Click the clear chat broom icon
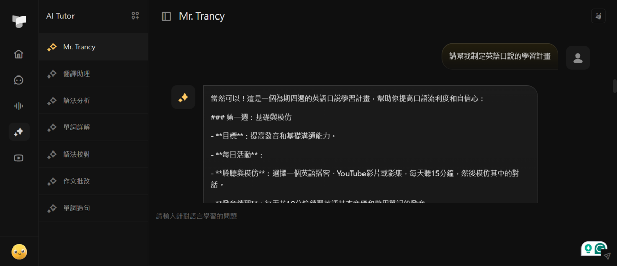 [598, 16]
